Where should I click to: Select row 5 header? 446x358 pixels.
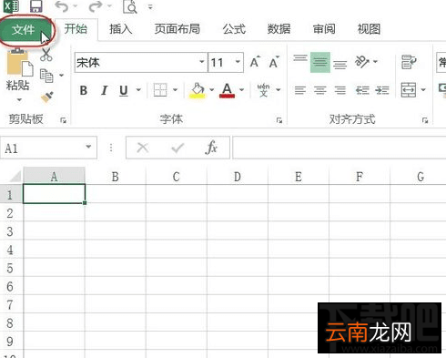pyautogui.click(x=11, y=269)
